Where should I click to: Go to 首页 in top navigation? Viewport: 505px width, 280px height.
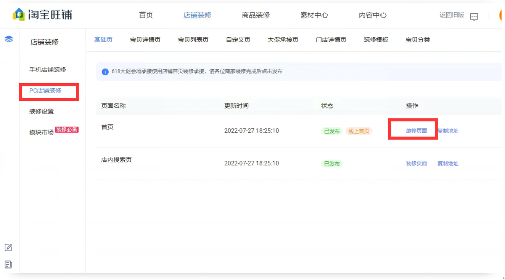click(x=146, y=15)
